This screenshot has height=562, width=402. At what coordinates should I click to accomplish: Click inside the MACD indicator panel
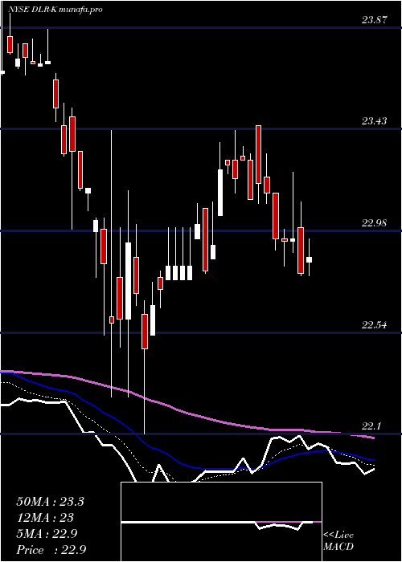tap(221, 522)
